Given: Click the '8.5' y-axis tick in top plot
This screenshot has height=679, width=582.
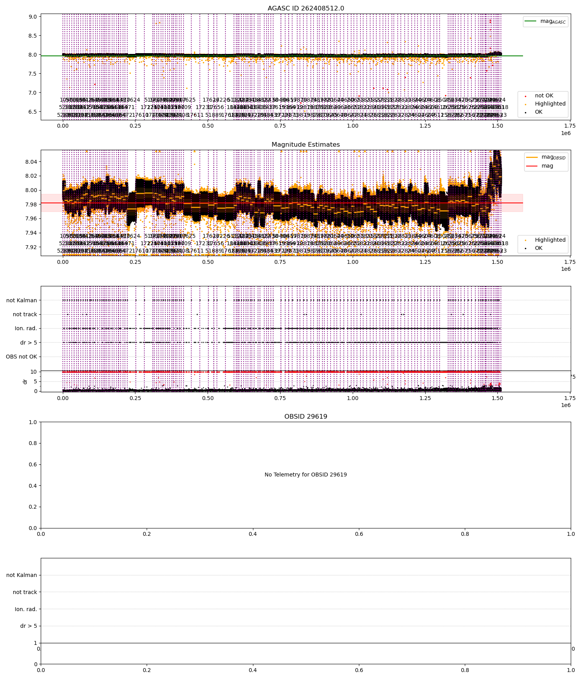Looking at the screenshot, I should point(33,36).
